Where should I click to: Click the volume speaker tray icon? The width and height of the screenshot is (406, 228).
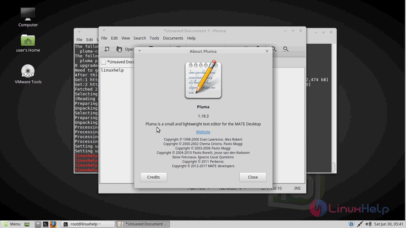tap(369, 224)
